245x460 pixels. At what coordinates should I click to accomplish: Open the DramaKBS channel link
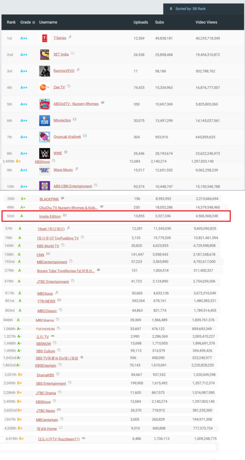pos(46,375)
